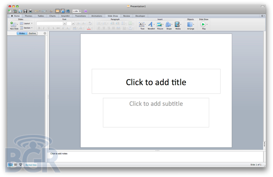This screenshot has width=273, height=177.
Task: Switch to the Themes tab
Action: pos(28,16)
